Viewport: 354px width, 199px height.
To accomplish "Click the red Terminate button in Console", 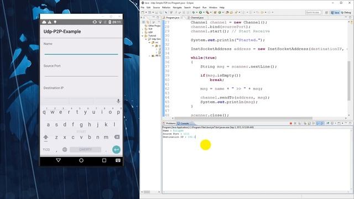I will (x=291, y=123).
